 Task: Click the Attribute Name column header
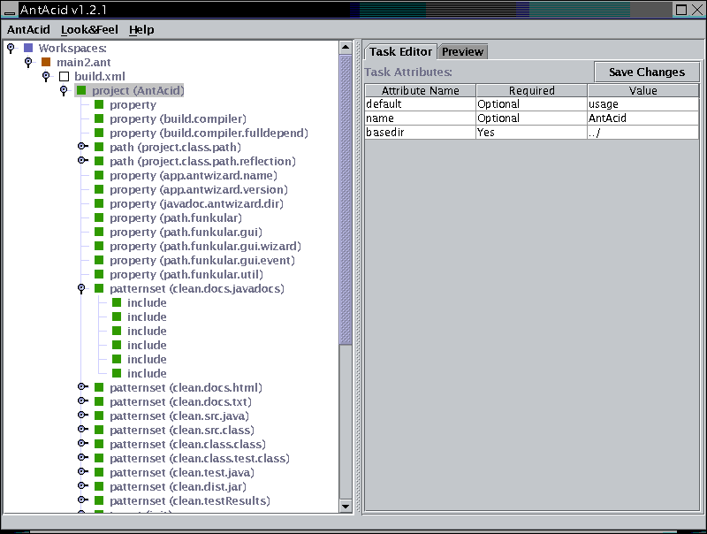(420, 90)
